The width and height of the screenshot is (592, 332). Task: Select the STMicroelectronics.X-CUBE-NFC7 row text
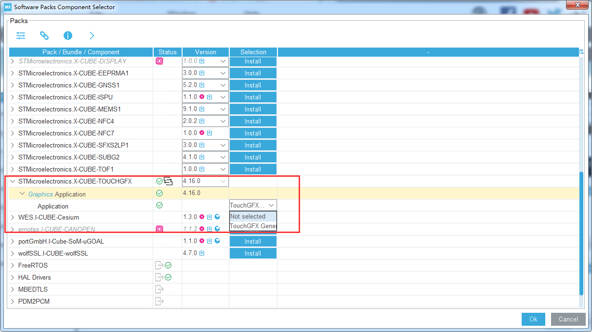66,133
